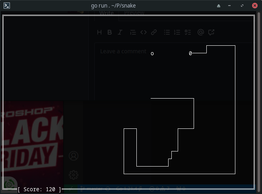The height and width of the screenshot is (194, 262).
Task: Insert a quote block
Action: pyautogui.click(x=133, y=33)
